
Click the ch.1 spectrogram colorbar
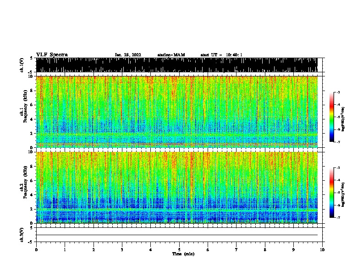(331, 117)
